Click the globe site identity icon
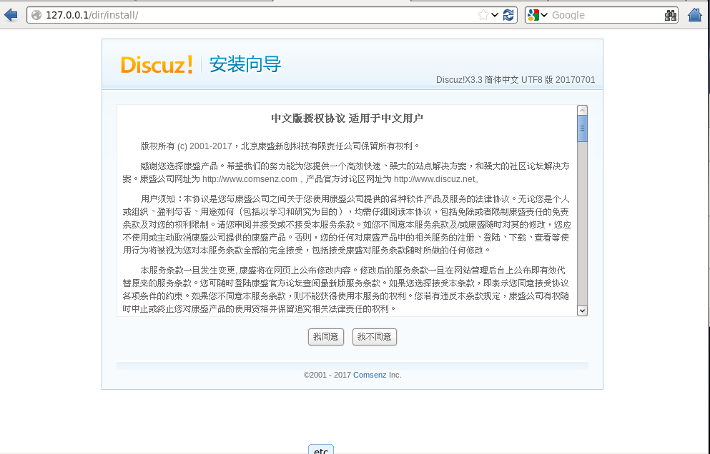 (x=36, y=15)
